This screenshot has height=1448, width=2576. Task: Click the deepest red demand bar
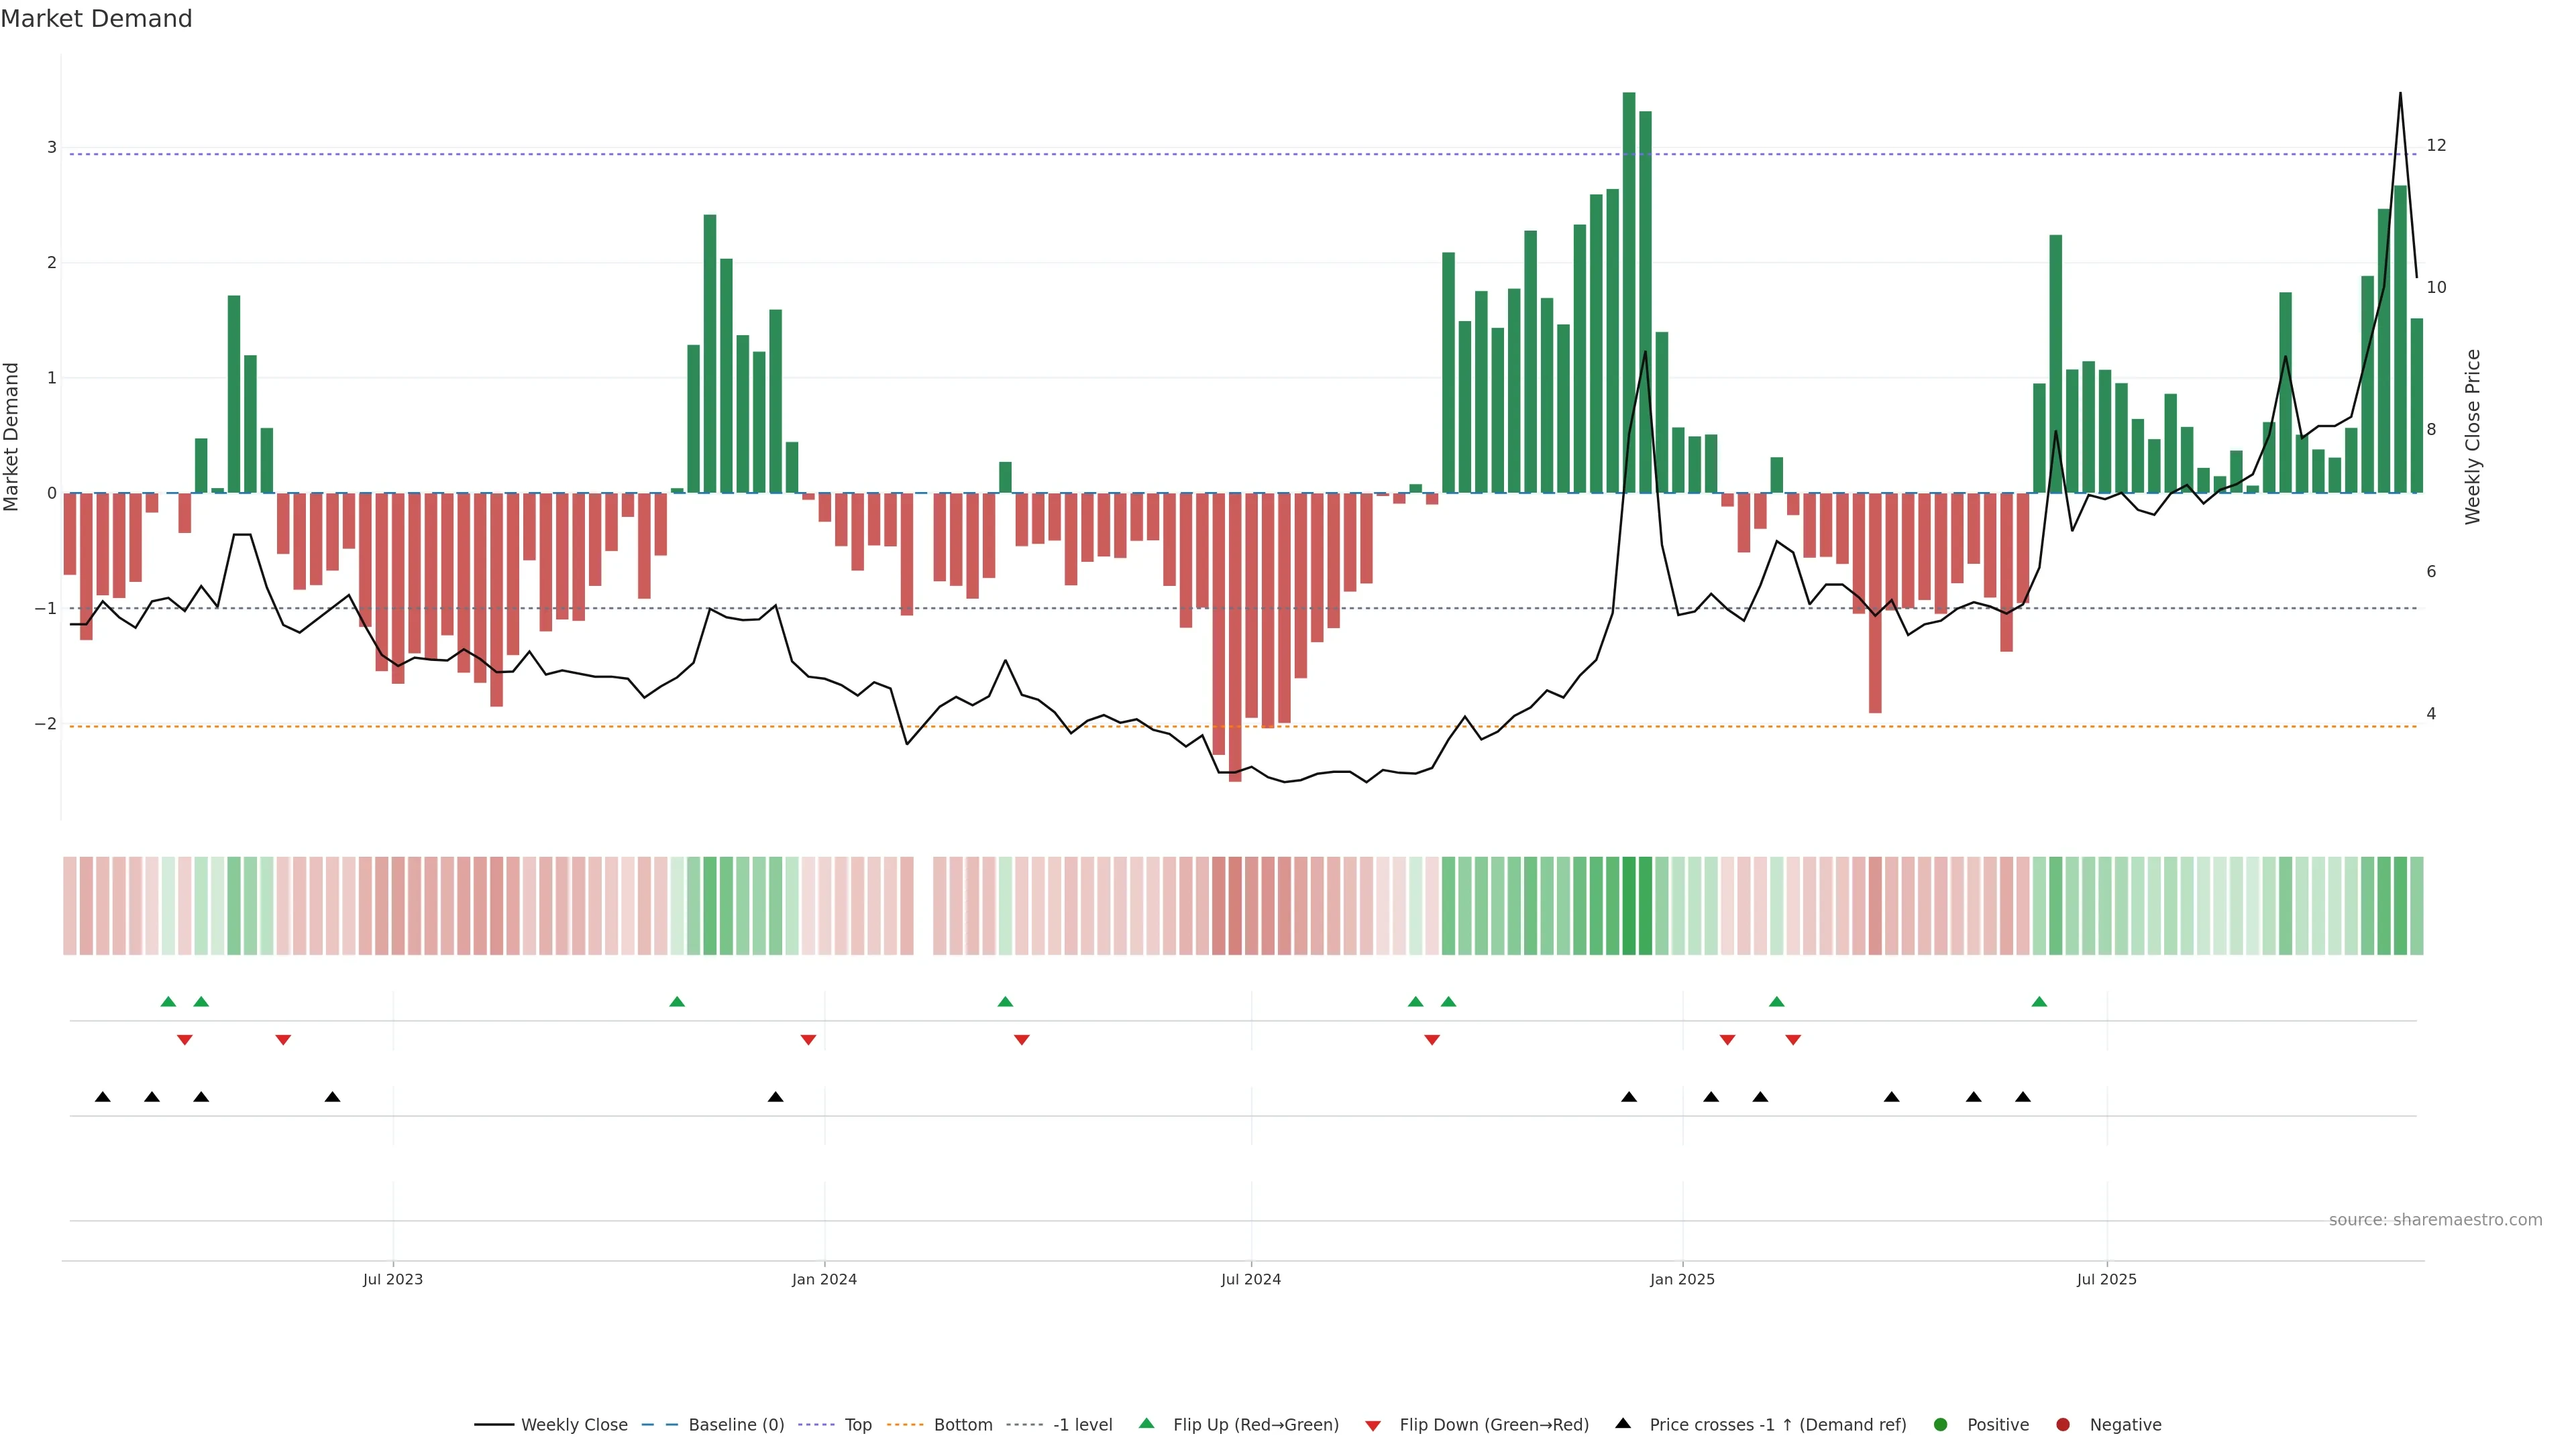point(1235,640)
